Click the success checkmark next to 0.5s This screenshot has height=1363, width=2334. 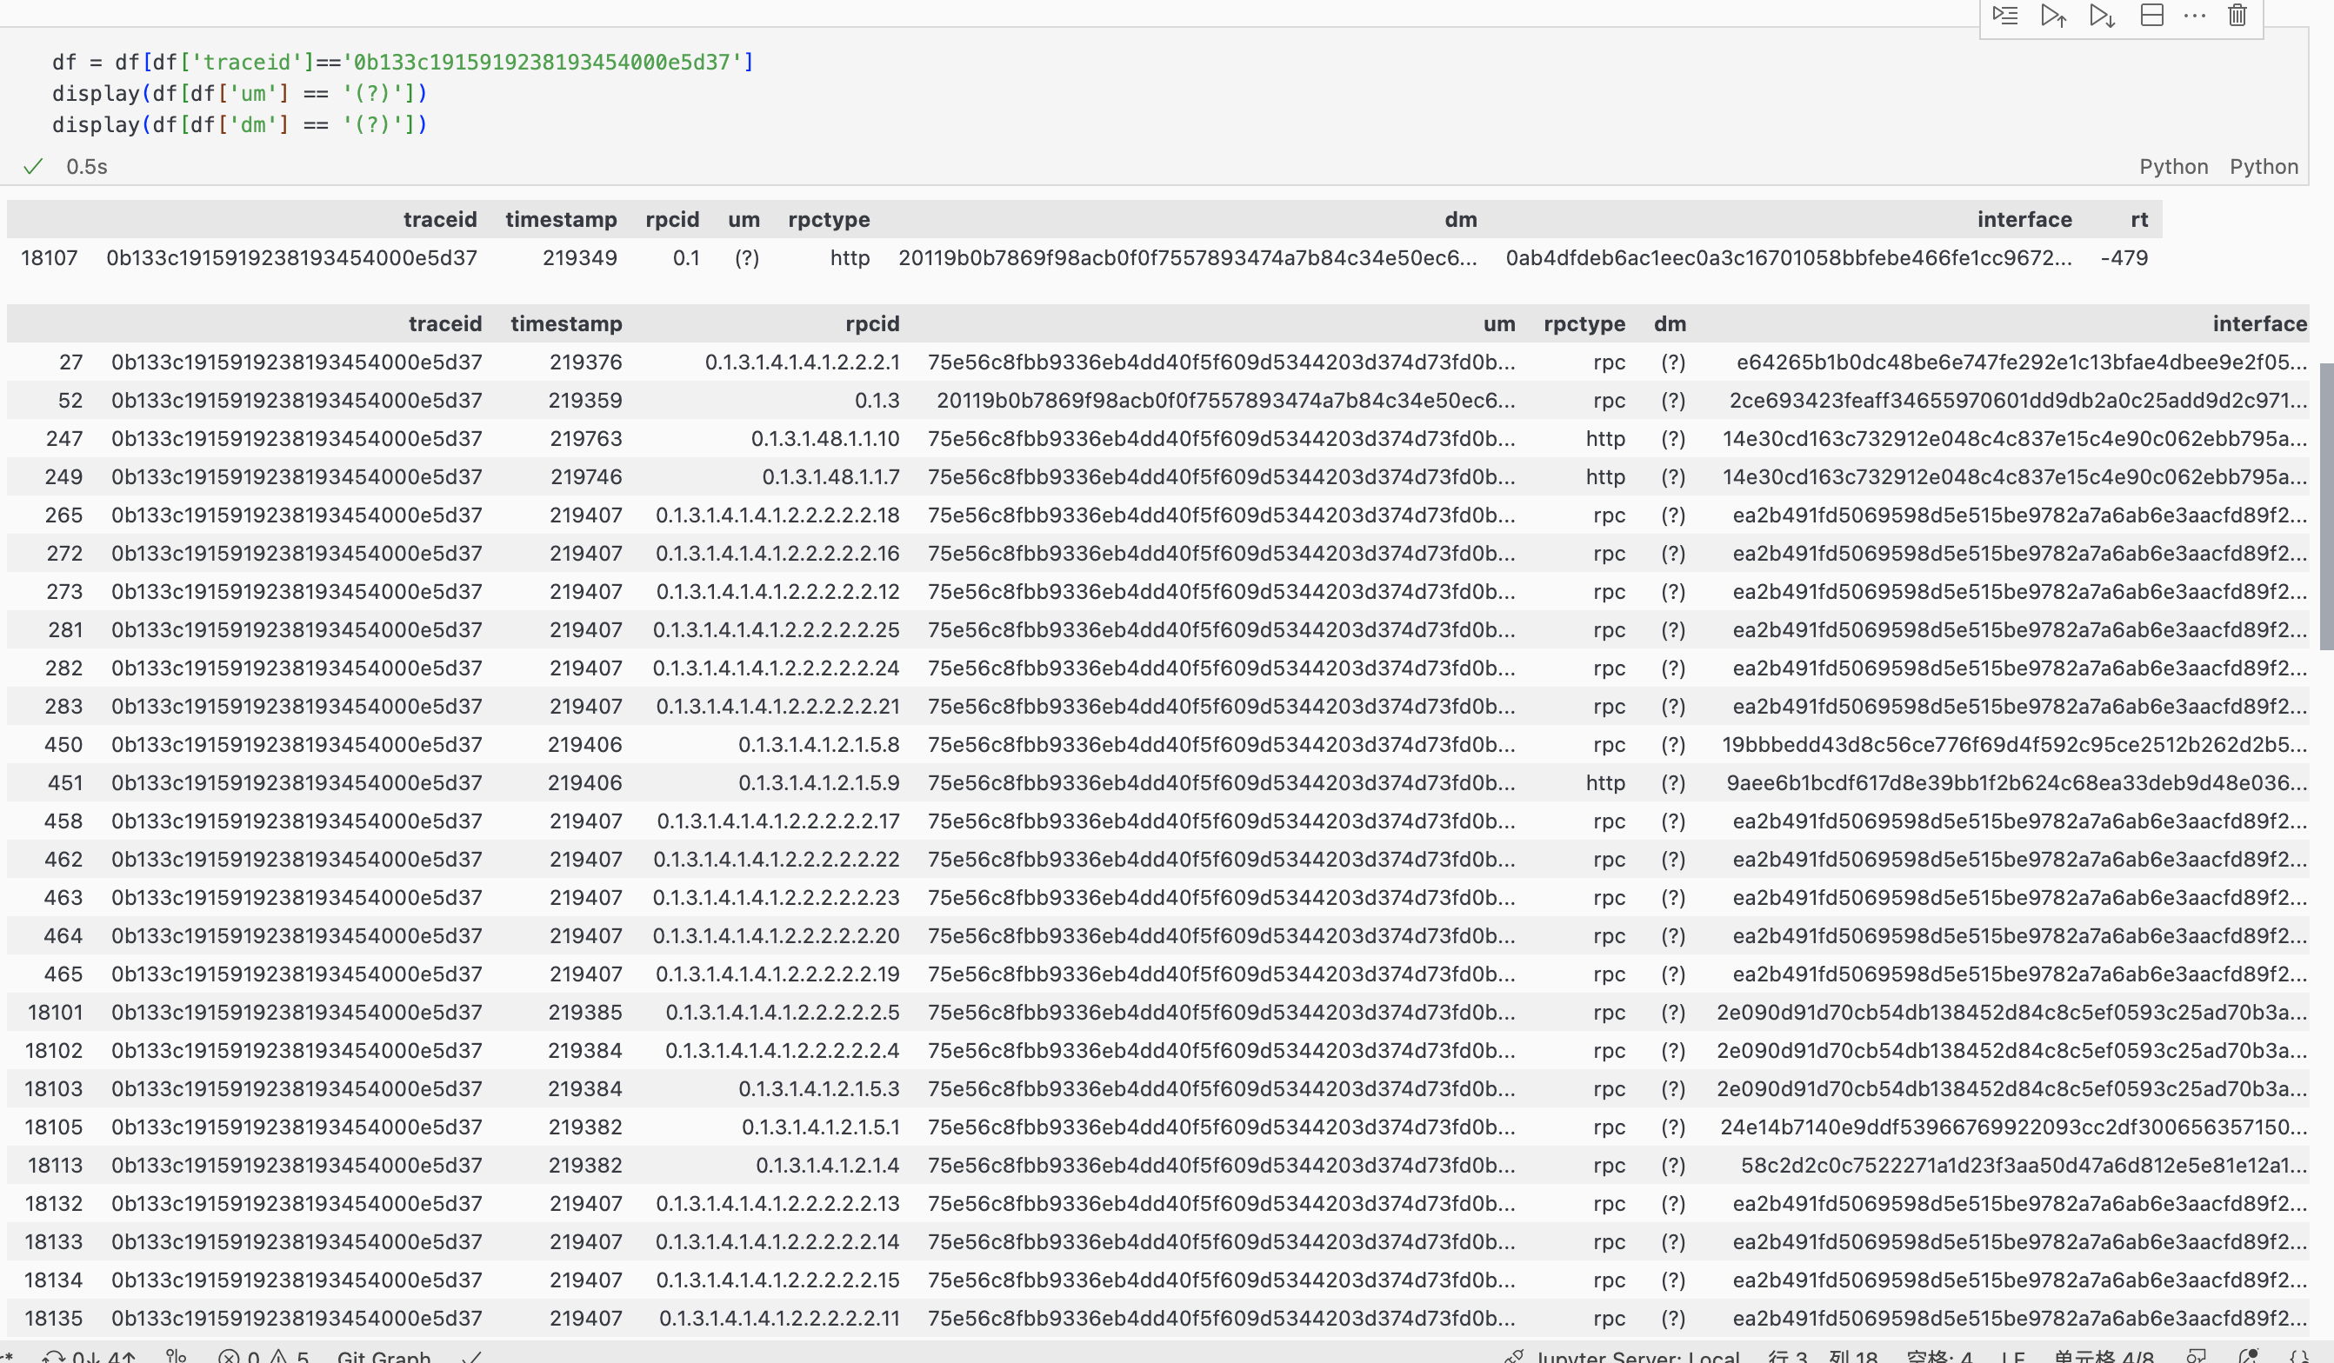pyautogui.click(x=32, y=167)
